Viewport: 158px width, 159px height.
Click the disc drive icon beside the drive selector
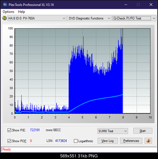coord(4,18)
